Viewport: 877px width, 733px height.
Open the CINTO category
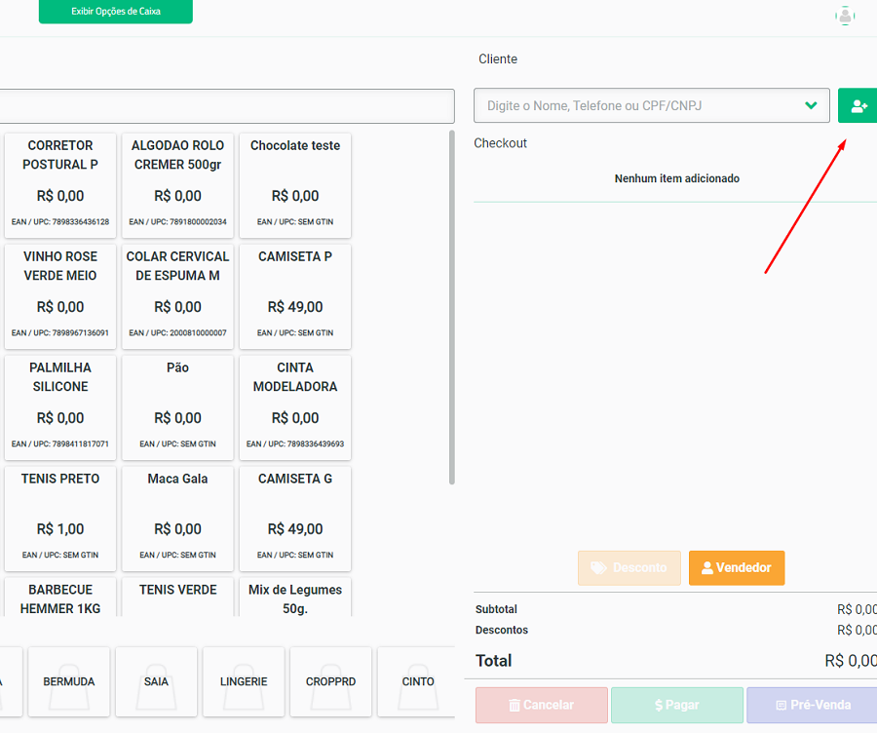(x=417, y=681)
